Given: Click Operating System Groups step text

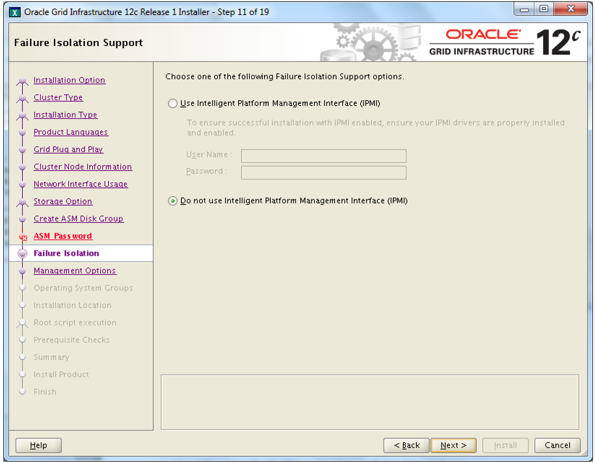Looking at the screenshot, I should pos(83,288).
